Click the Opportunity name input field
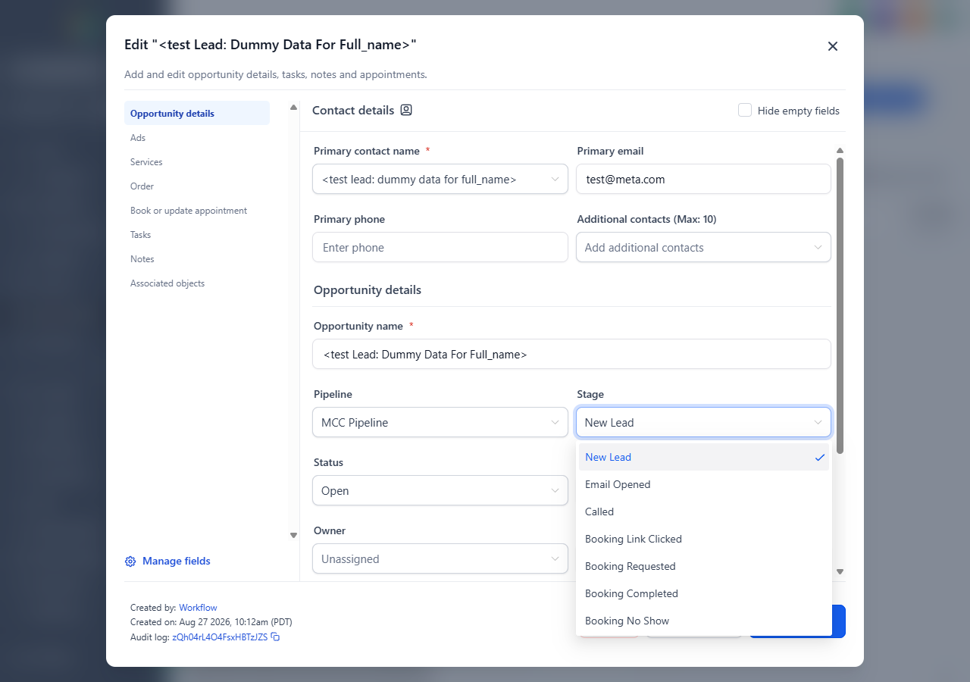This screenshot has width=970, height=682. click(x=571, y=354)
